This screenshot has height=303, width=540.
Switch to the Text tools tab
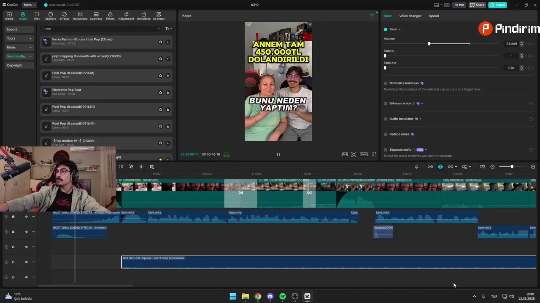pos(37,16)
